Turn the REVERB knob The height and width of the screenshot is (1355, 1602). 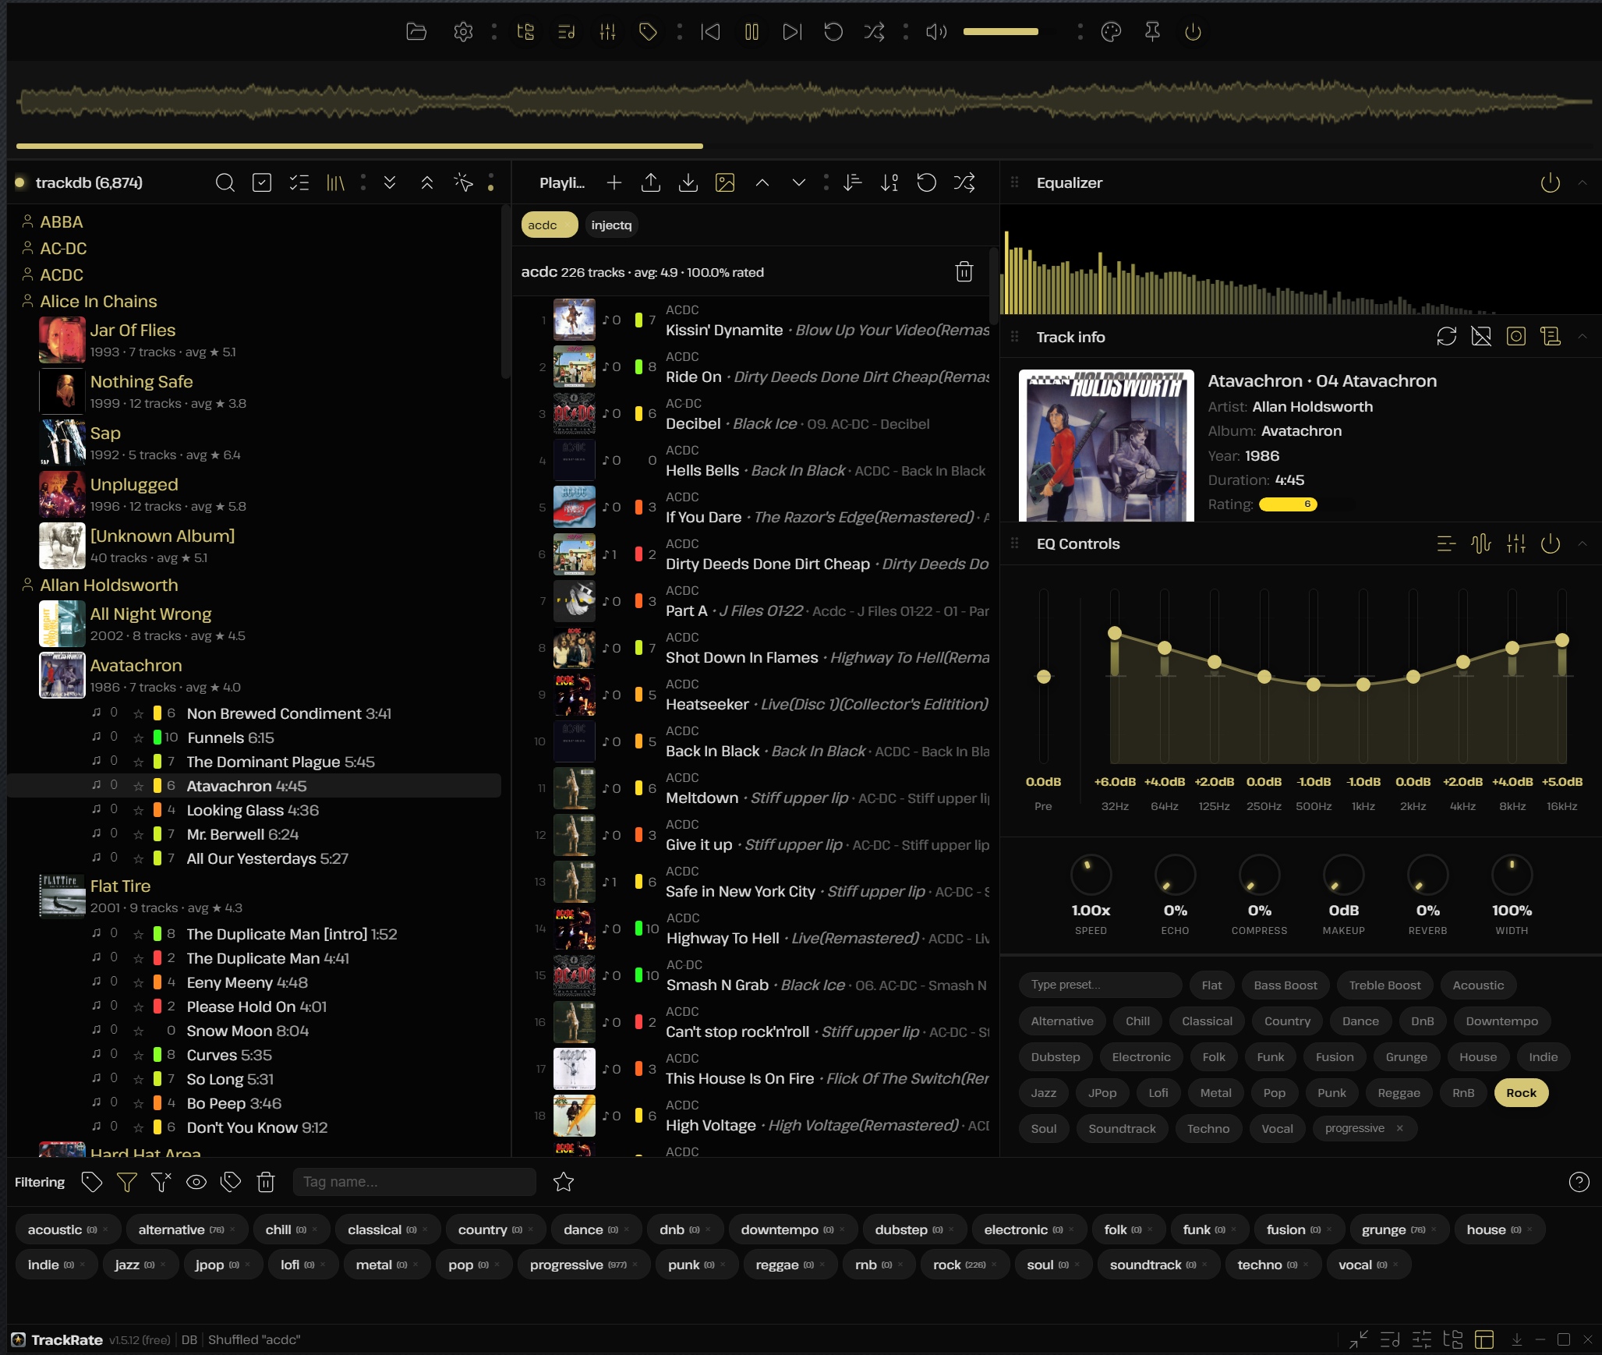click(x=1427, y=875)
